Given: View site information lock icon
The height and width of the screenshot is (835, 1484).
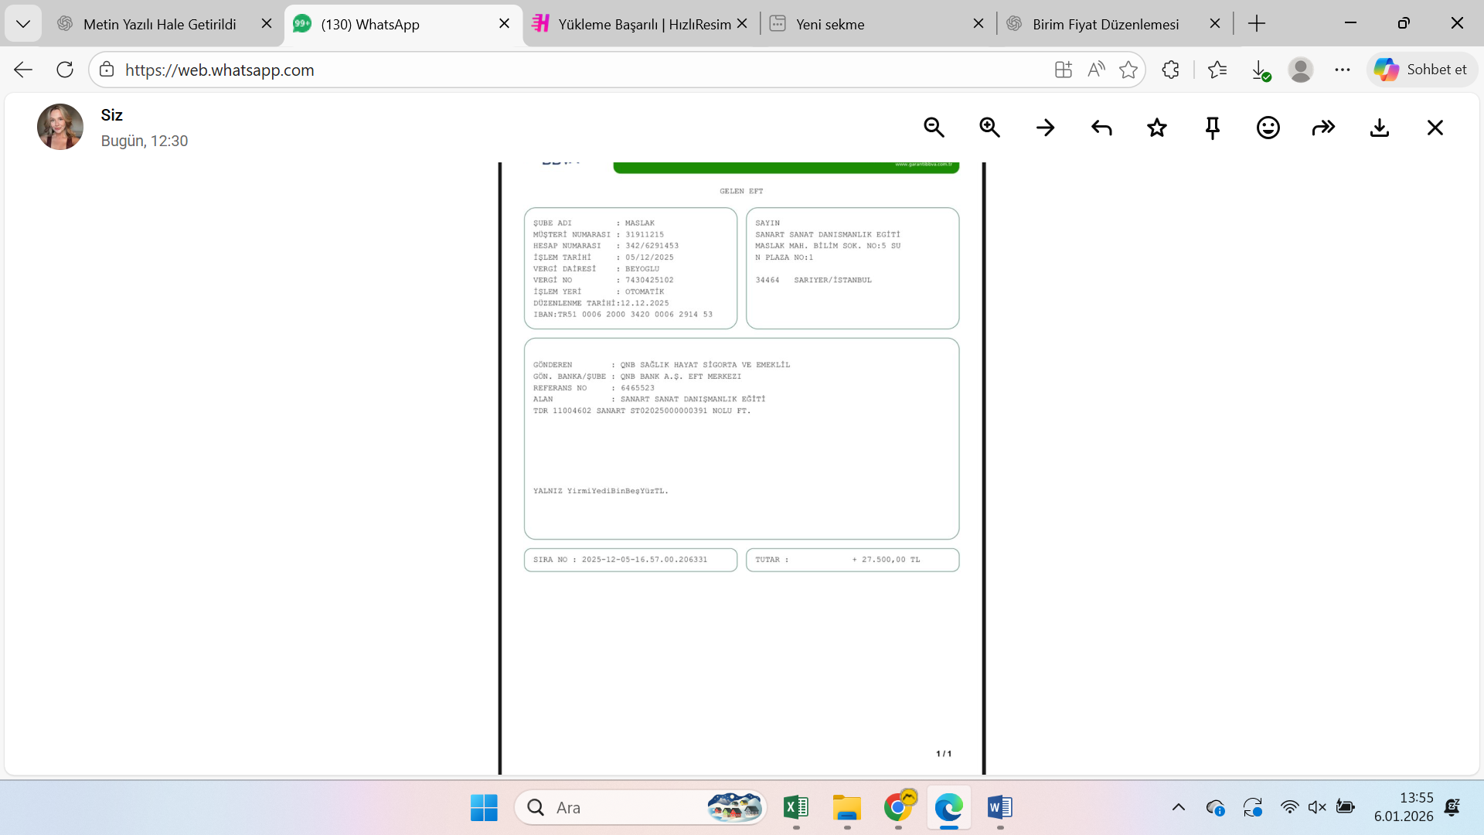Looking at the screenshot, I should (107, 70).
